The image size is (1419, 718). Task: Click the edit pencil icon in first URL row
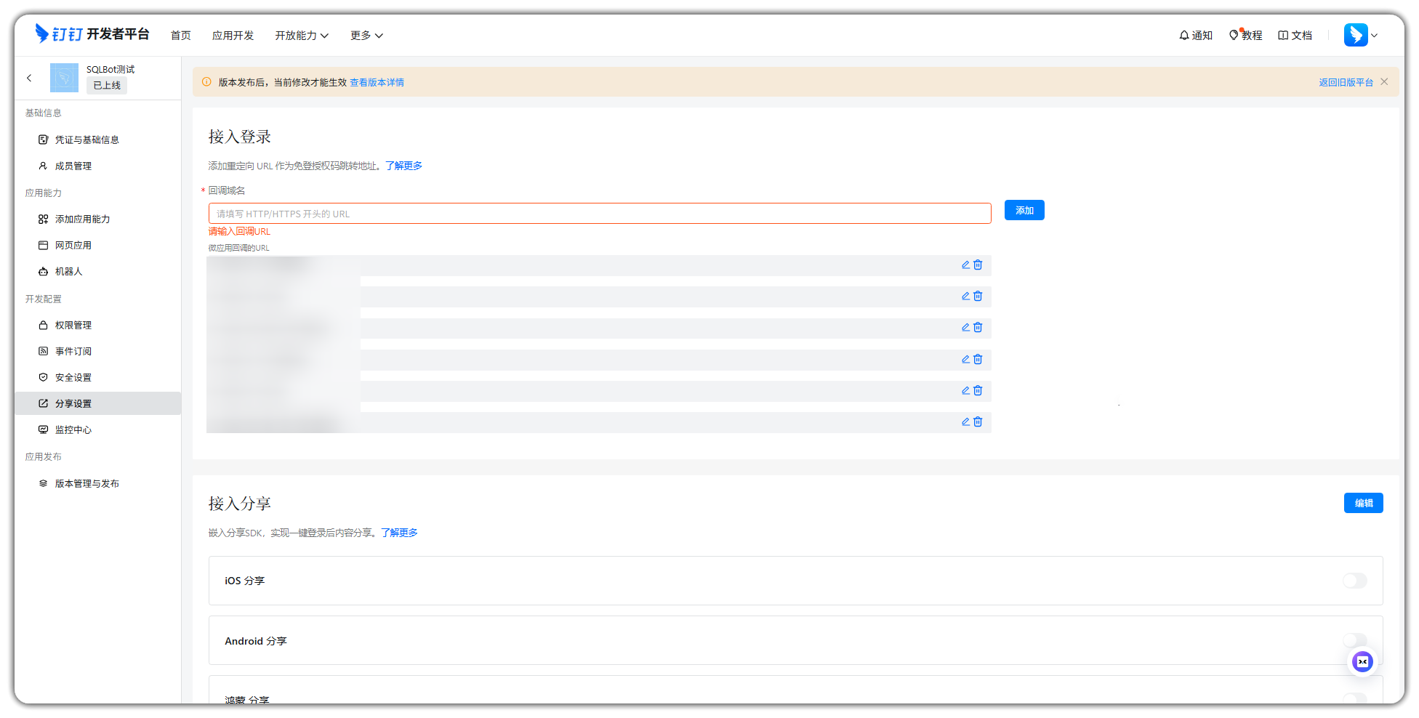point(965,265)
